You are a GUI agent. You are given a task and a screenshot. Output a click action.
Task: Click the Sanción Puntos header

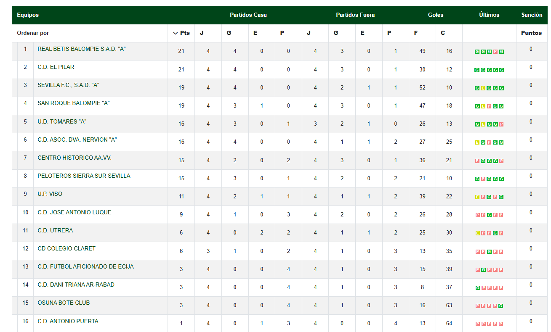[x=532, y=33]
